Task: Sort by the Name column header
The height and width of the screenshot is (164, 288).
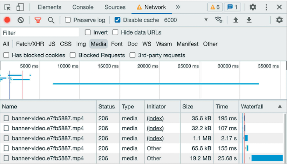Action: [48, 107]
